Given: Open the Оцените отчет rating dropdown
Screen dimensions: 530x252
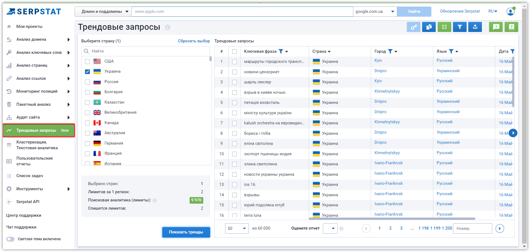Looking at the screenshot, I should tap(330, 228).
